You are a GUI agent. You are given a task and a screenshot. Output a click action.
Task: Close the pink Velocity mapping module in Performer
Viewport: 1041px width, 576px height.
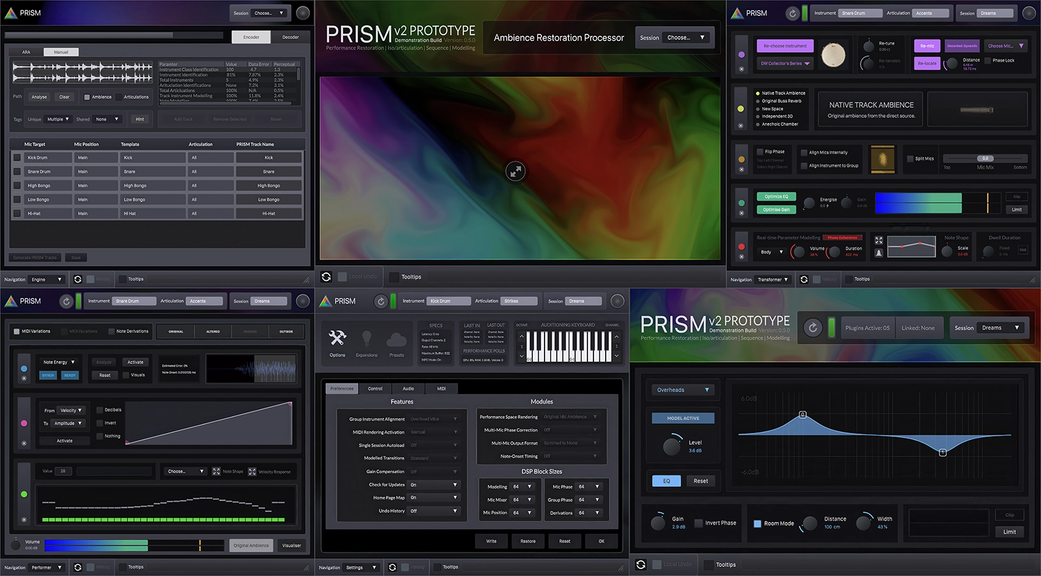pyautogui.click(x=24, y=444)
